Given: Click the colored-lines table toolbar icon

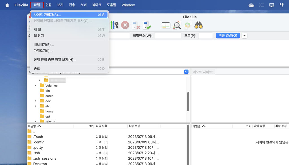Looking at the screenshot, I should pyautogui.click(x=166, y=25).
